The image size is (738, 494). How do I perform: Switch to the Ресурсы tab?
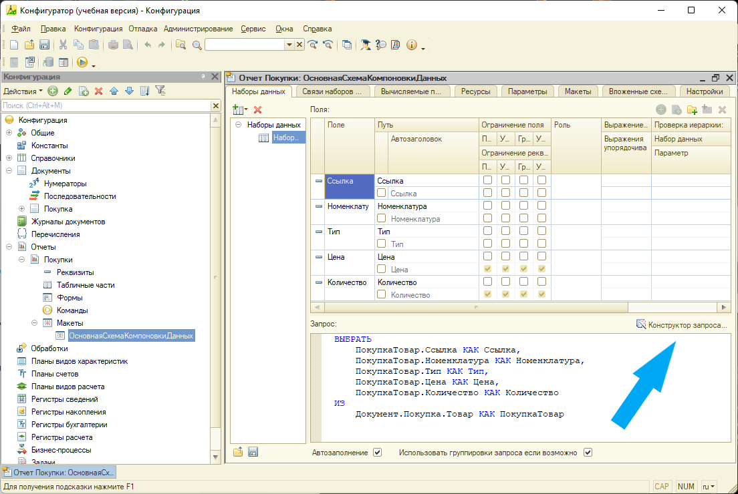[475, 91]
